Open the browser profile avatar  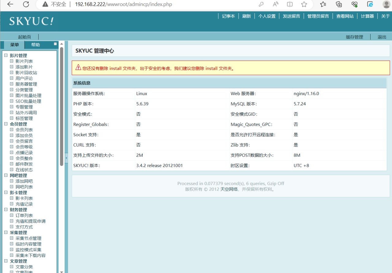pyautogui.click(x=386, y=4)
